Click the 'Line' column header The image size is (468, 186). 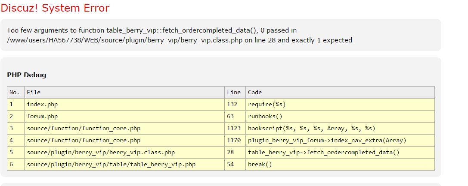coord(235,93)
